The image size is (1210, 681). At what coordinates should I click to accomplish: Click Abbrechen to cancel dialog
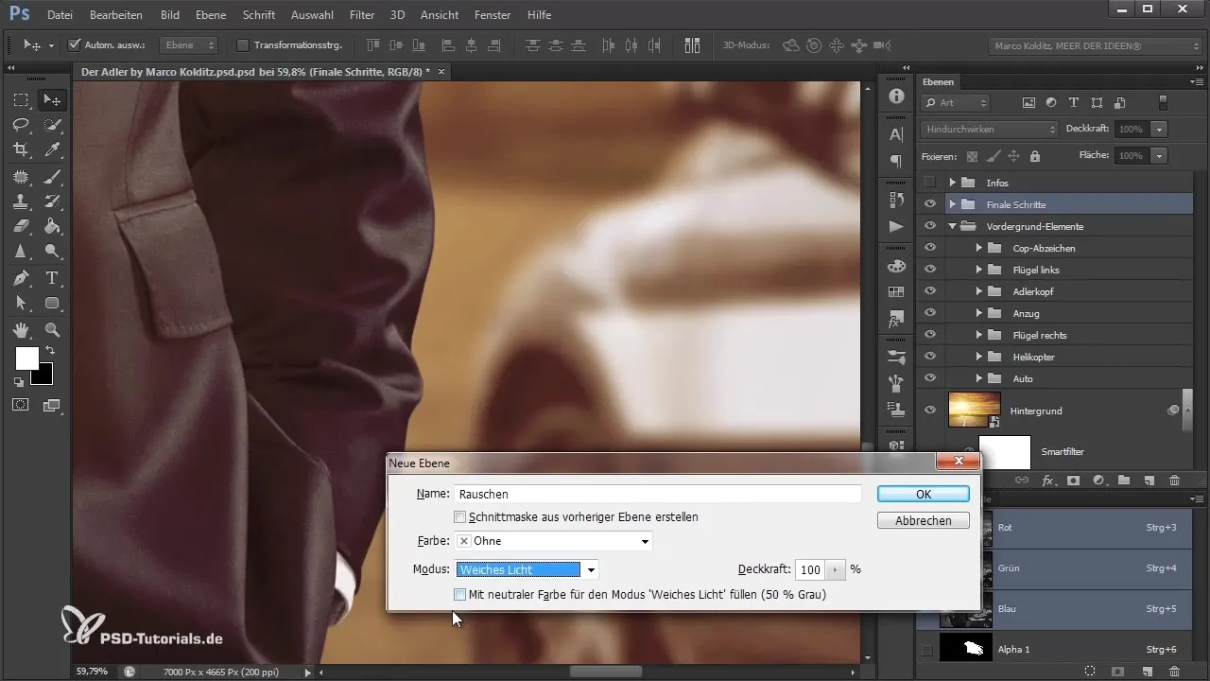pyautogui.click(x=923, y=520)
